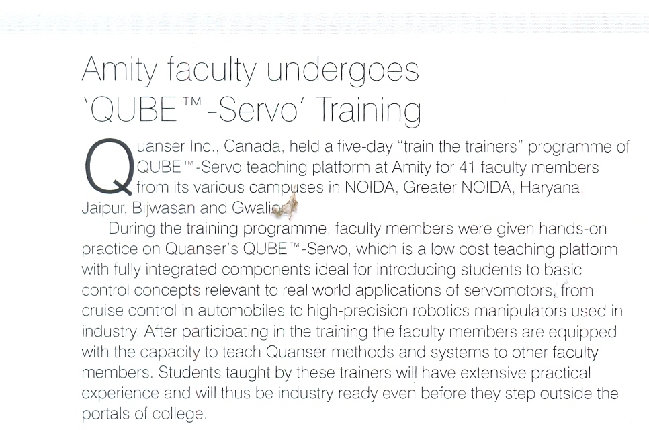The image size is (649, 430).
Task: Click the headline word 'Amity'
Action: [120, 69]
